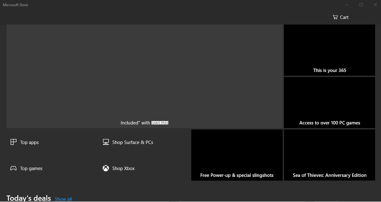Click the Shop Surface & PCs laptop icon
This screenshot has height=202, width=381.
click(106, 142)
